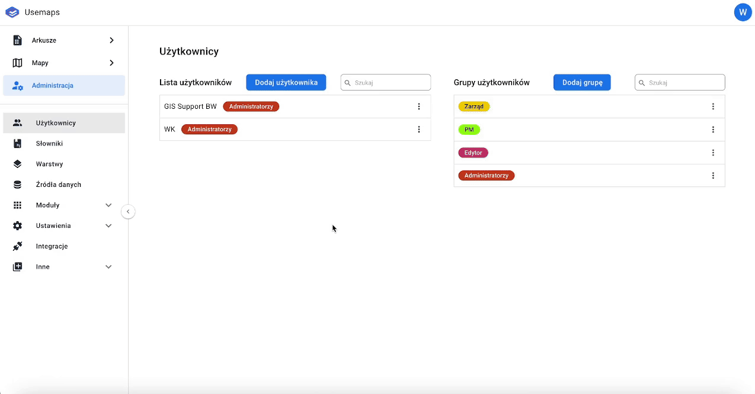Select the green PM group tag
The height and width of the screenshot is (394, 755).
(469, 130)
